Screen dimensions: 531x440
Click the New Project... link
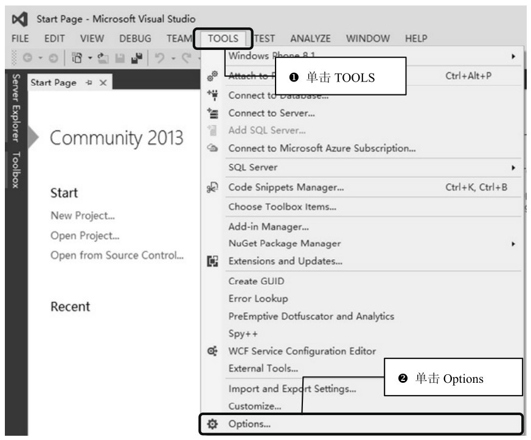click(x=83, y=216)
